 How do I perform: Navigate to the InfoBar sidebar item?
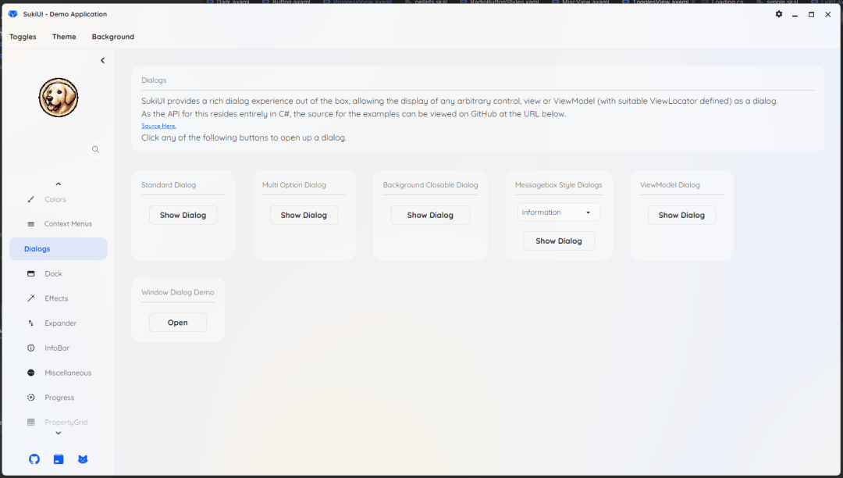coord(57,348)
